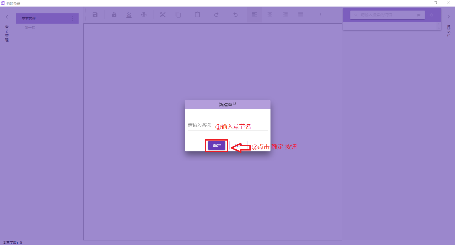Viewport: 455px width, 245px height.
Task: Click the 新建章节 dialog title
Action: coord(227,104)
